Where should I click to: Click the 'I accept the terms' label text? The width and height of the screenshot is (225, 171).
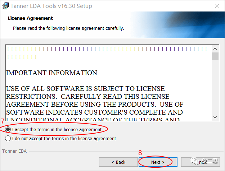[57, 129]
